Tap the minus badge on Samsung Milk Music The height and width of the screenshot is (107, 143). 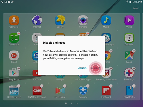tap(111, 68)
